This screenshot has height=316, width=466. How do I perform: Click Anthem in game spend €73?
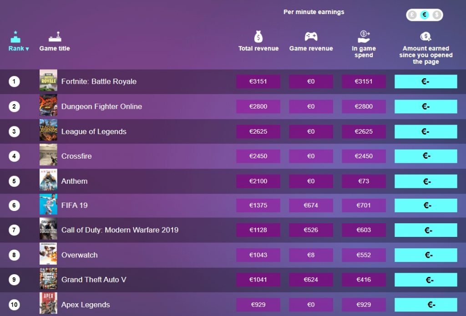tap(364, 181)
